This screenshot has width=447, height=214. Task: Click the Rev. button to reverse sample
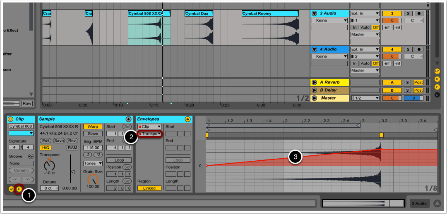pos(72,140)
